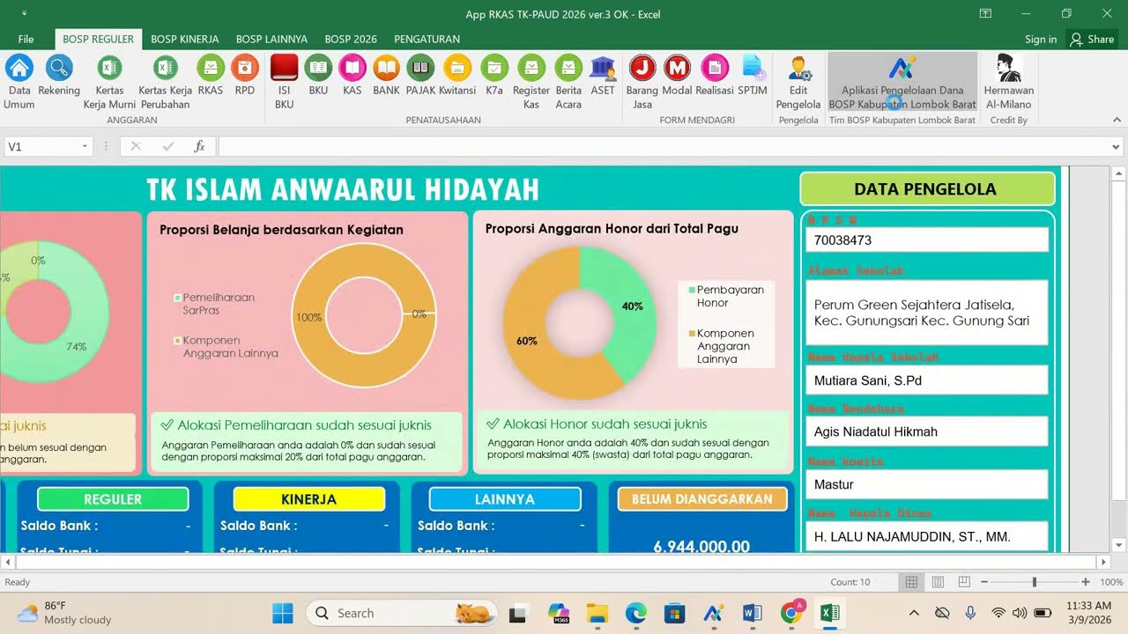Select the NPSN value 70038473
This screenshot has width=1128, height=634.
[x=927, y=240]
